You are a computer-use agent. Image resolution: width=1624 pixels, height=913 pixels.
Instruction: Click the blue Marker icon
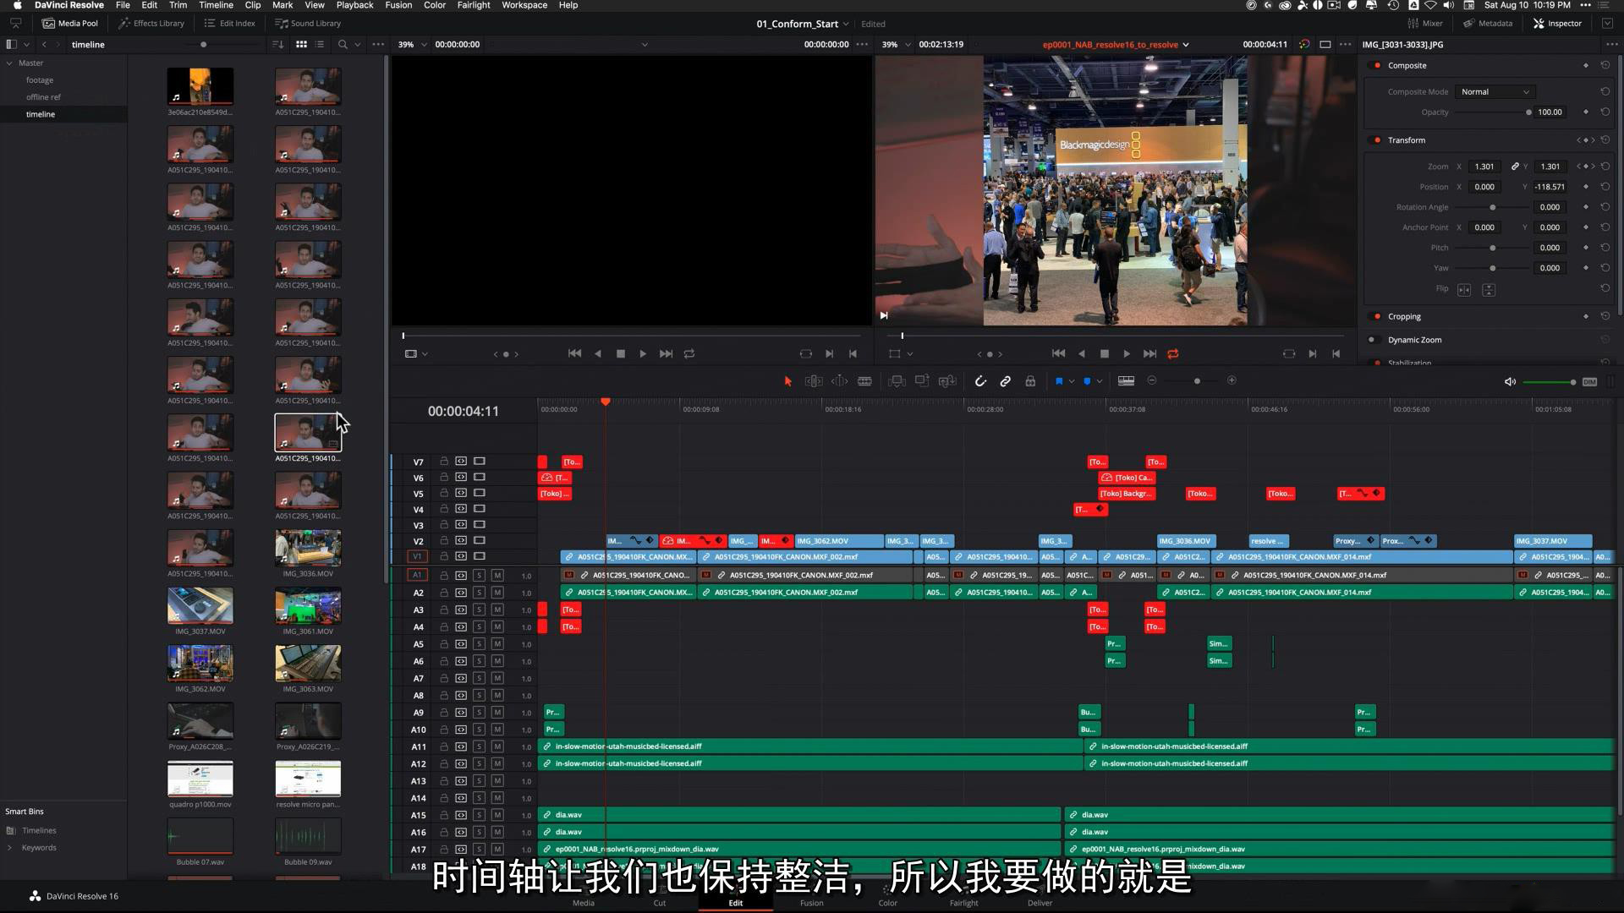click(x=1087, y=381)
